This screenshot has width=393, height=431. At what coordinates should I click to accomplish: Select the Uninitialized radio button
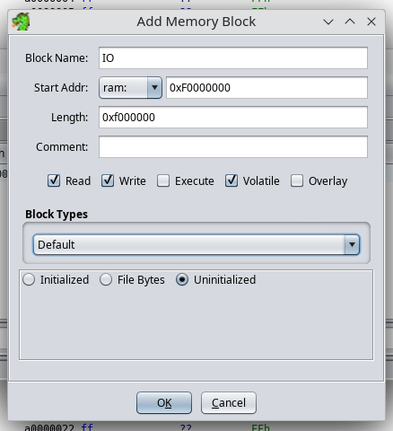click(182, 279)
